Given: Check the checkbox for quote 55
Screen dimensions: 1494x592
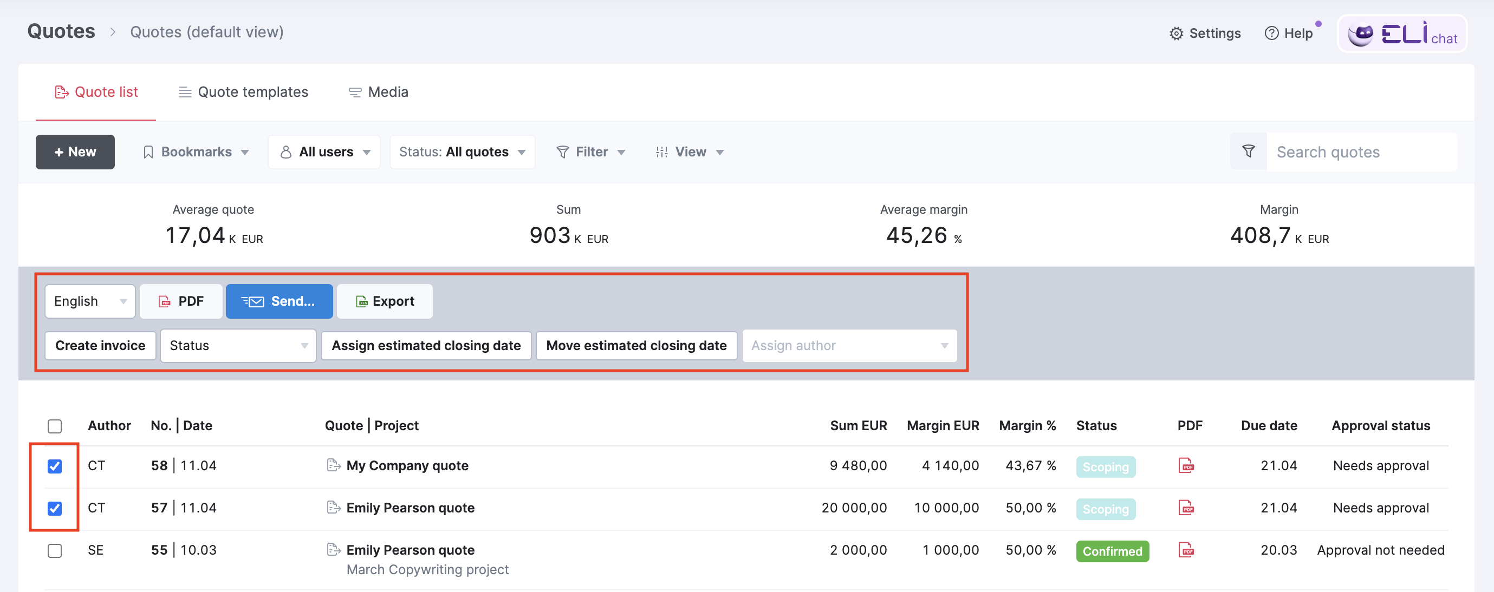Looking at the screenshot, I should coord(55,550).
